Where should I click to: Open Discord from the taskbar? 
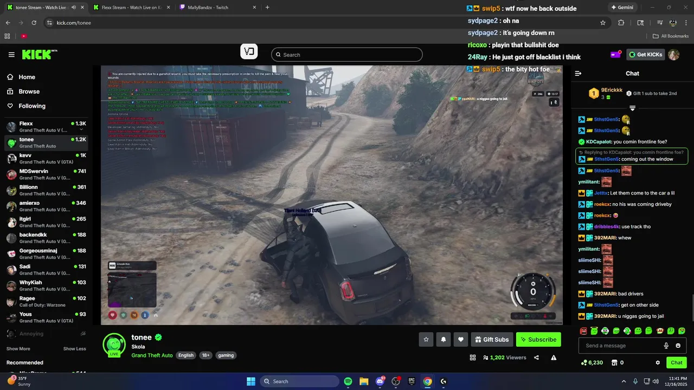click(380, 381)
